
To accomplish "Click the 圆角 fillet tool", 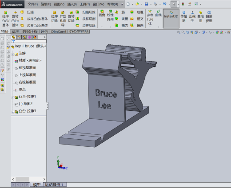I will [x=102, y=13].
